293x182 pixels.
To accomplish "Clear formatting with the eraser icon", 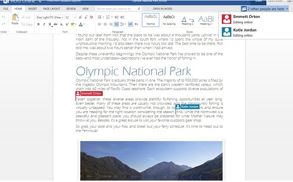I will tap(91, 17).
